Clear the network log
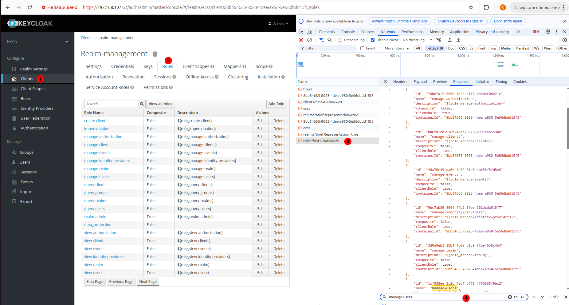Viewport: 569px width, 305px height. point(310,40)
